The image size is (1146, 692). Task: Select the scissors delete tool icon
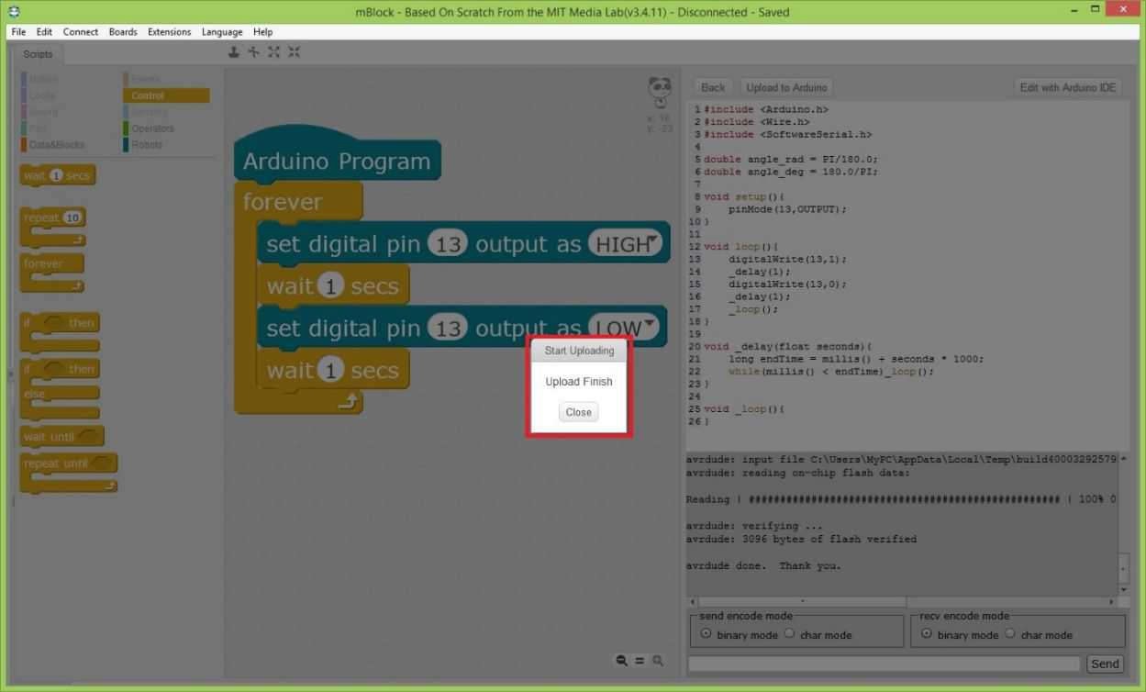pos(254,52)
